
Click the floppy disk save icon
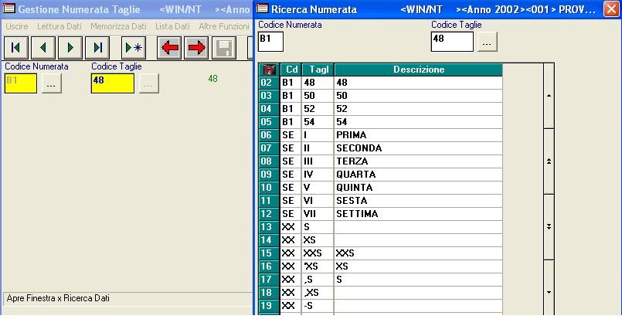point(223,48)
